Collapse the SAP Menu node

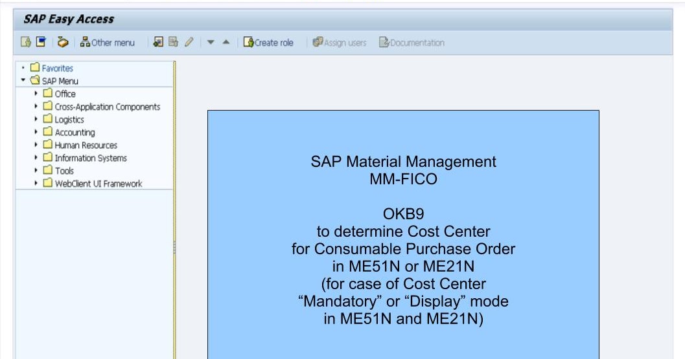pos(23,80)
